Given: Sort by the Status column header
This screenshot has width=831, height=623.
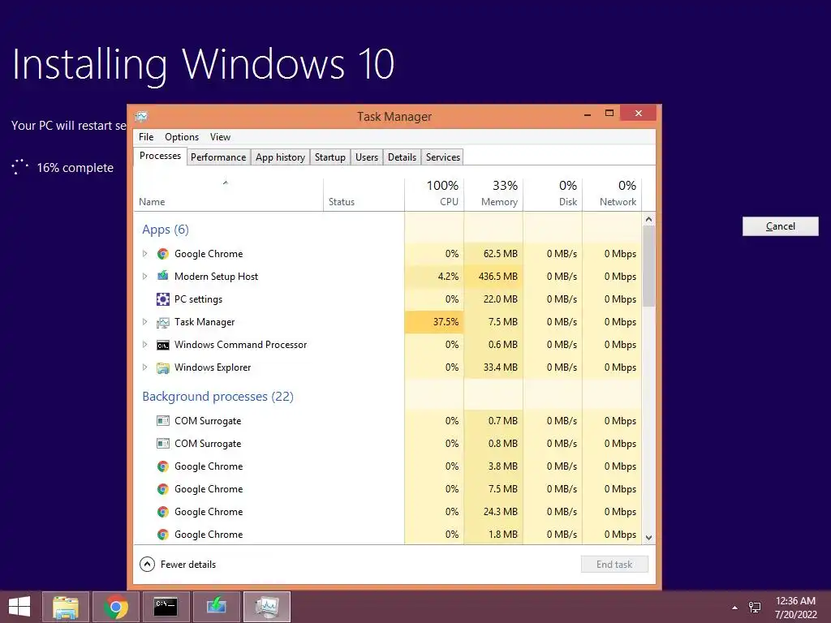Looking at the screenshot, I should tap(364, 194).
